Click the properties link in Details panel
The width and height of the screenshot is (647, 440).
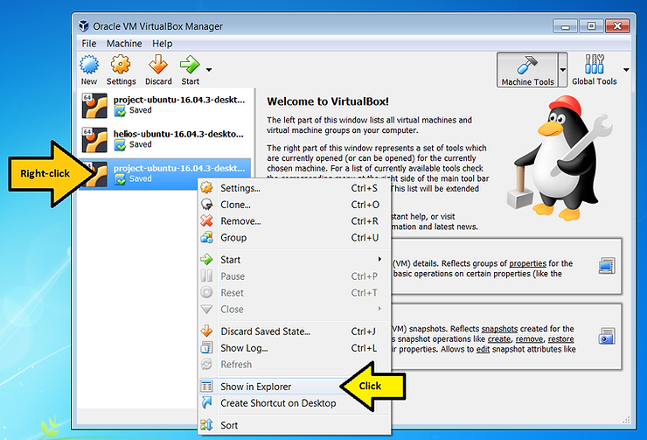(x=527, y=263)
